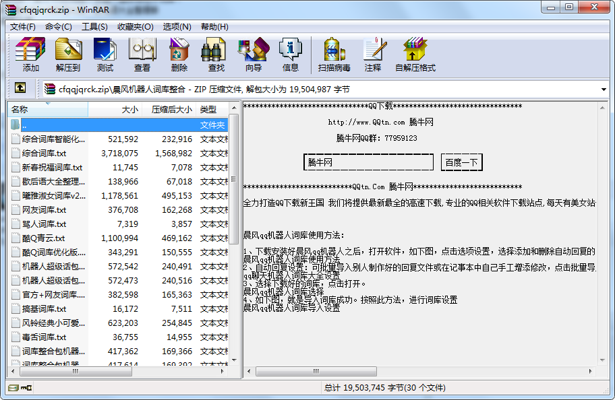Click file list scroll-up arrow
This screenshot has width=615, height=400.
(234, 108)
